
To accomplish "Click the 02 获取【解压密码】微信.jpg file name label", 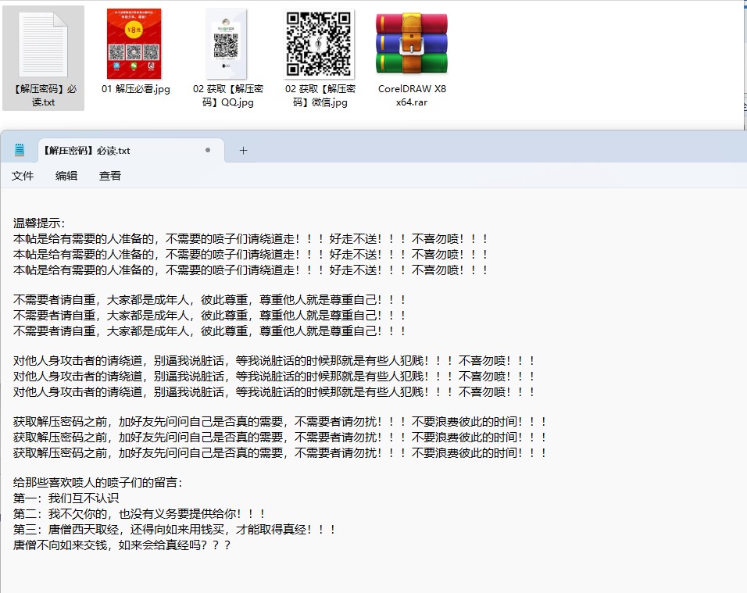I will point(320,95).
